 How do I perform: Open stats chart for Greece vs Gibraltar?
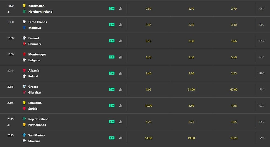(121, 89)
